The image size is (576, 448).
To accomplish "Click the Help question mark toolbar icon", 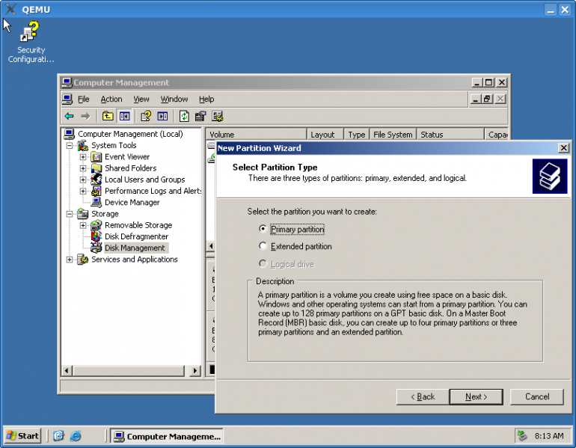I will tap(146, 116).
